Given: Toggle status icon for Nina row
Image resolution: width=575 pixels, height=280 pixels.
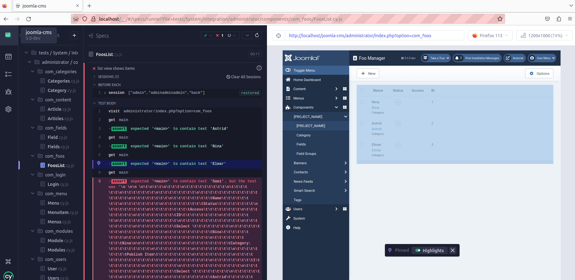Looking at the screenshot, I should tap(398, 102).
